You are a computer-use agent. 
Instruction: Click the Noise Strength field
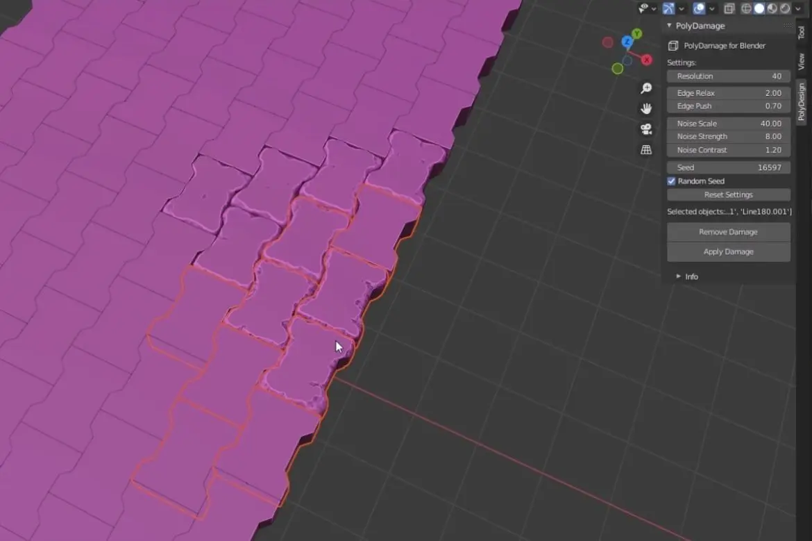click(729, 136)
